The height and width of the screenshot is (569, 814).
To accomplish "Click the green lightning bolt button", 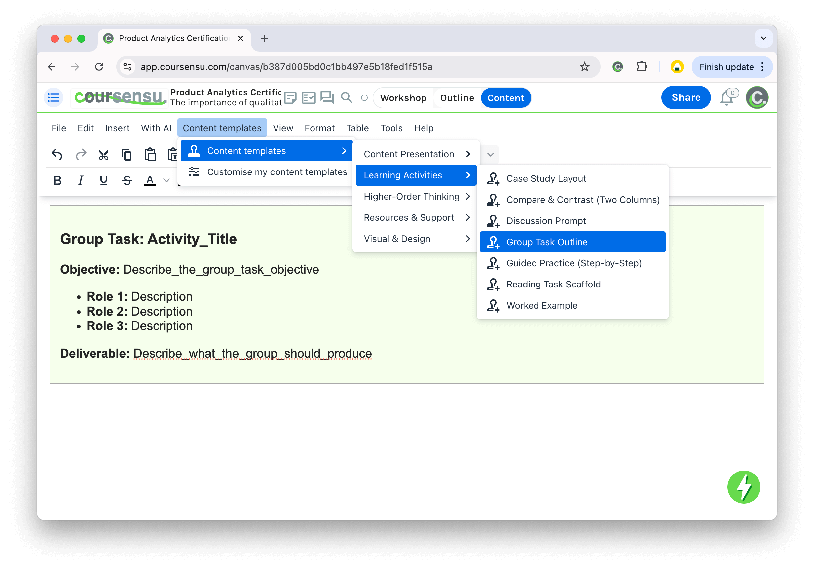I will coord(743,487).
